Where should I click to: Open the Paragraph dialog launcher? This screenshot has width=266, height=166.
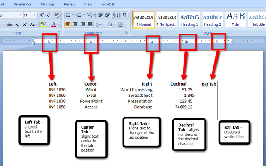(126, 33)
